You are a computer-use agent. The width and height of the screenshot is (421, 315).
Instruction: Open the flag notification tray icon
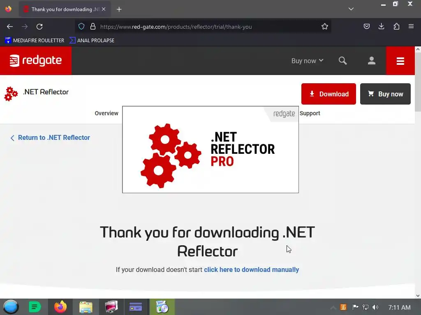click(x=355, y=307)
